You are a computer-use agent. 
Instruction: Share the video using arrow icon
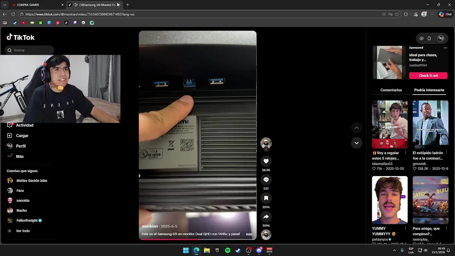(266, 217)
